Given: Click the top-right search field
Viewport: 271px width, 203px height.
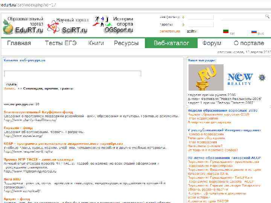Looking at the screenshot, I should (243, 17).
